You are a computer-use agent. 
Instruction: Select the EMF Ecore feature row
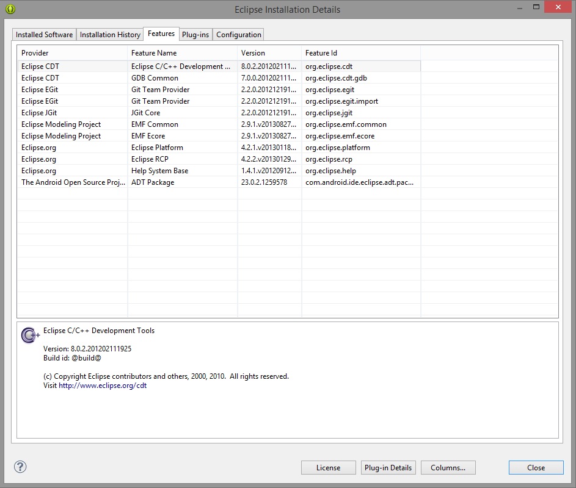click(x=219, y=136)
